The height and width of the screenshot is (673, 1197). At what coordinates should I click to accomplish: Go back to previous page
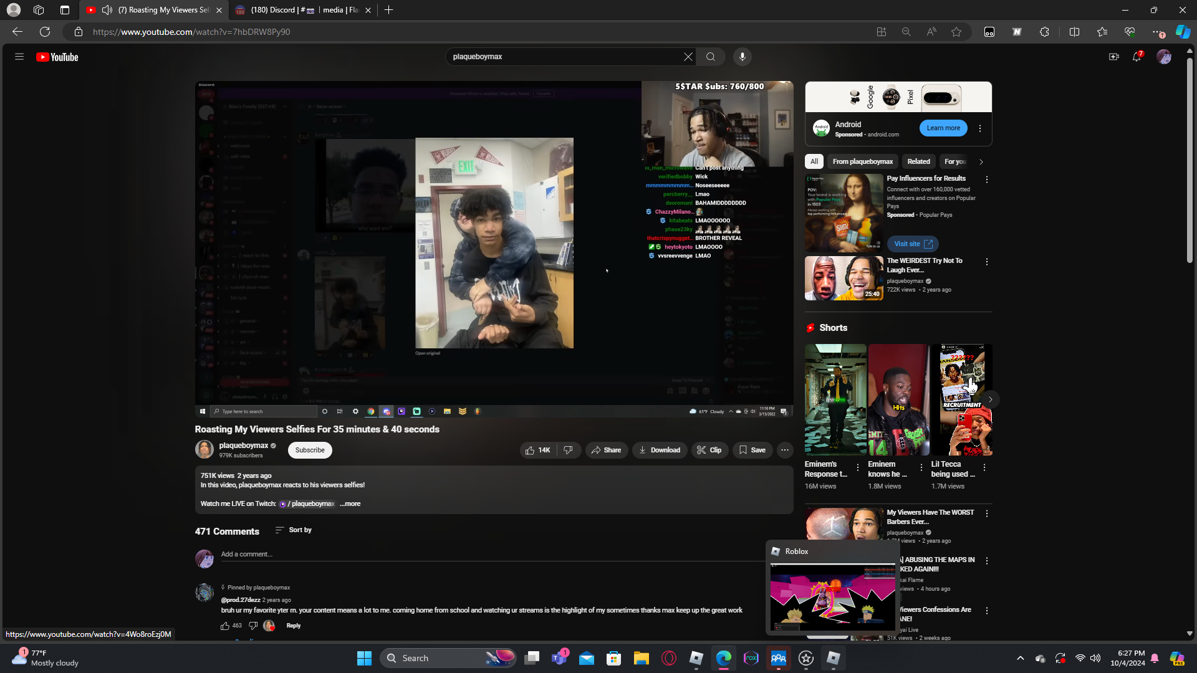[17, 32]
